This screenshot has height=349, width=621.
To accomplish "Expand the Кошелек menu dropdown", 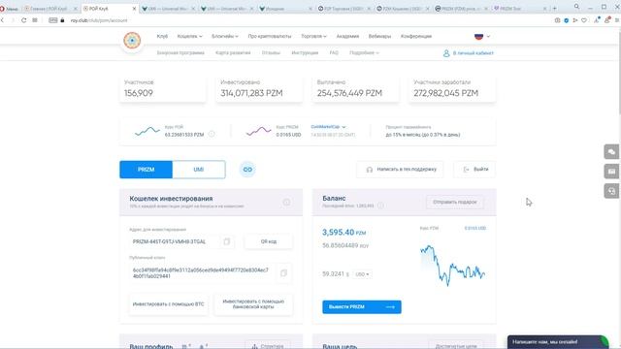I will pos(190,37).
